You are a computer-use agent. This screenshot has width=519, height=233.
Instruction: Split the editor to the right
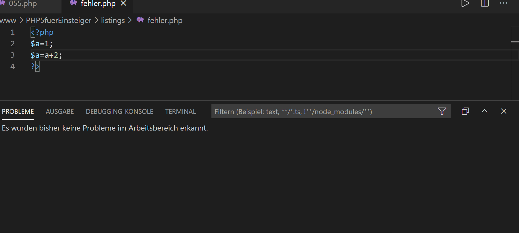485,4
